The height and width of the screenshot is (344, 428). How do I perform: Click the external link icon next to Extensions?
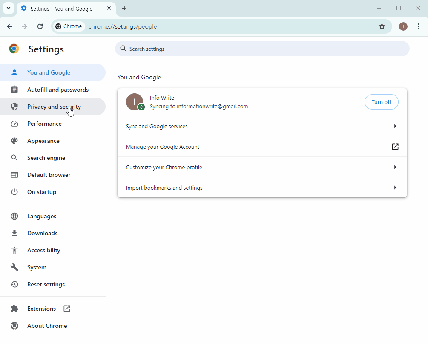click(67, 309)
